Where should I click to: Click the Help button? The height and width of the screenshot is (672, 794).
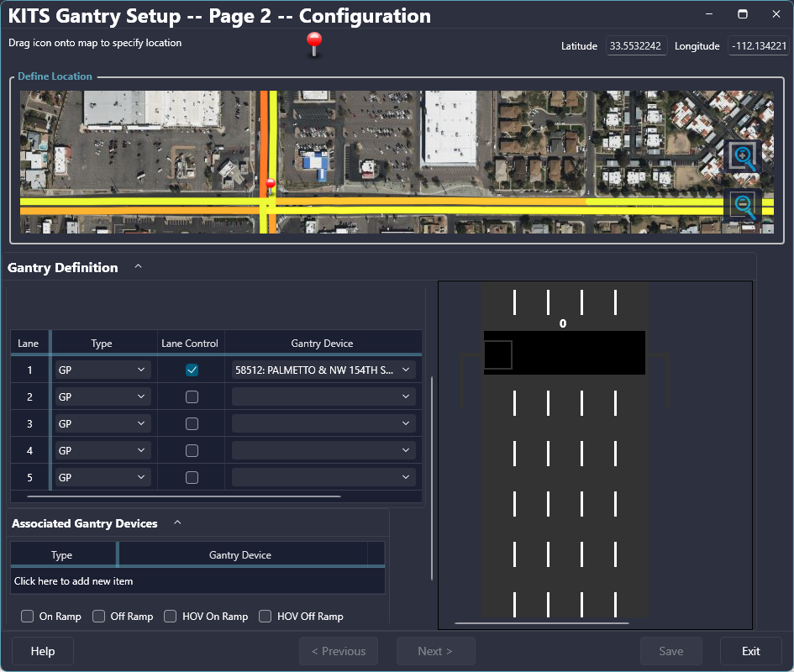(43, 651)
